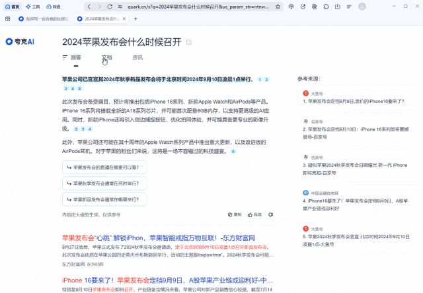Click the 大鱼号 icon above reference 5
Viewport: 423px width, 293px height.
pyautogui.click(x=305, y=228)
